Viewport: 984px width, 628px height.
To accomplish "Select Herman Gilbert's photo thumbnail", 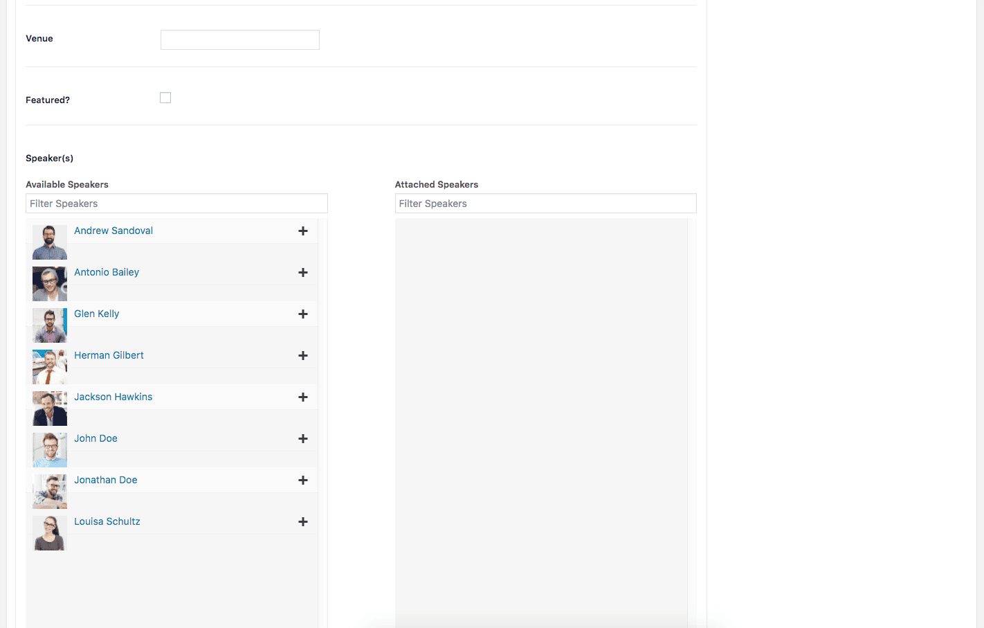I will [x=50, y=367].
